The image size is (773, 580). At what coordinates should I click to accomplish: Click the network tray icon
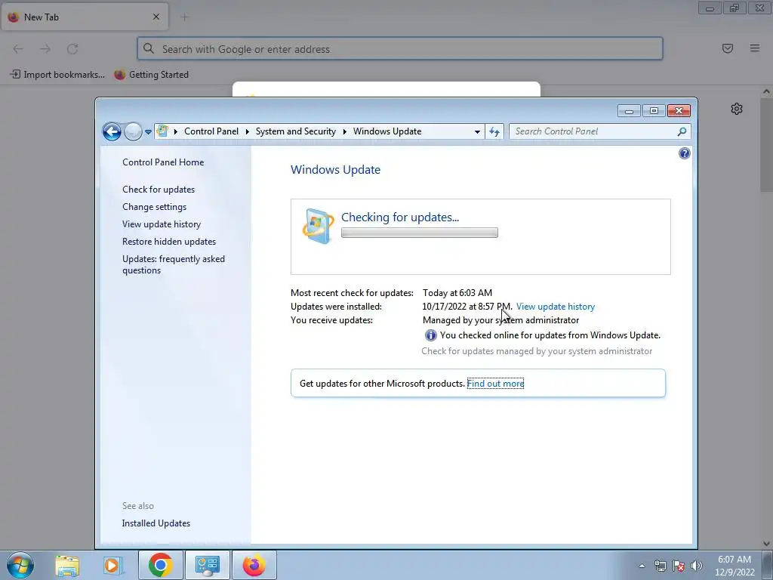[x=660, y=566]
